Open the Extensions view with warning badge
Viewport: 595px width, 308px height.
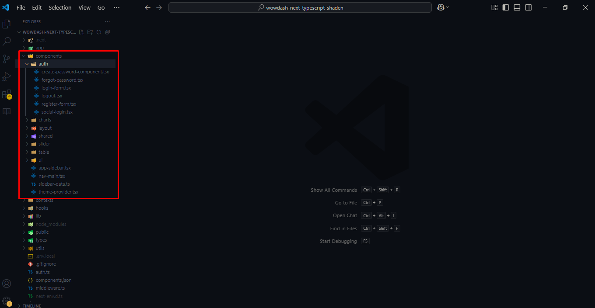7,93
